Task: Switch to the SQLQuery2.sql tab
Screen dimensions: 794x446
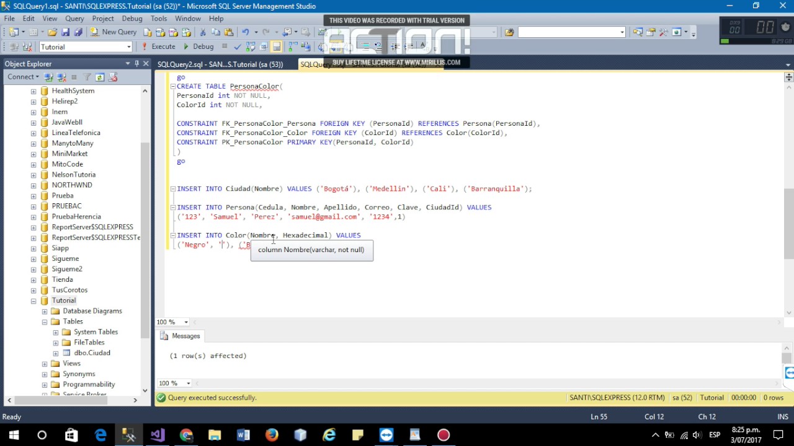Action: [220, 64]
